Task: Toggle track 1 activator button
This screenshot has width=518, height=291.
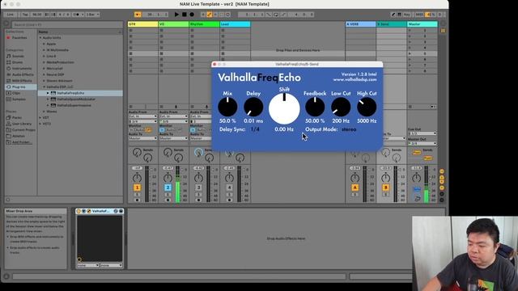Action: click(x=137, y=188)
